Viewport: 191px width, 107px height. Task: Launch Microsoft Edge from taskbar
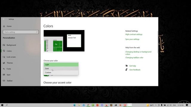coord(75,105)
